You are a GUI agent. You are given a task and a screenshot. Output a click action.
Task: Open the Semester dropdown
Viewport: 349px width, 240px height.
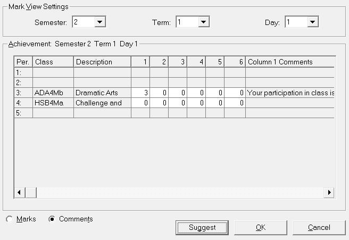(101, 22)
